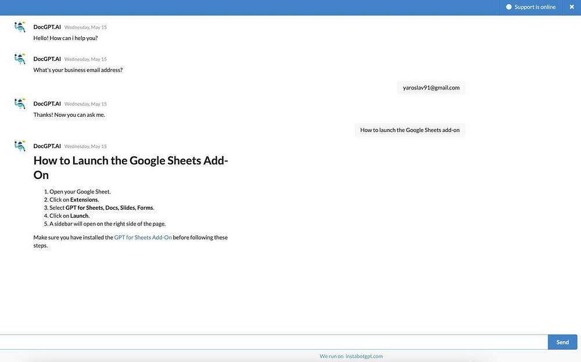Click the DocGPT.AI avatar beside the Add-On instructions
Viewport: 581px width, 362px height.
point(20,146)
